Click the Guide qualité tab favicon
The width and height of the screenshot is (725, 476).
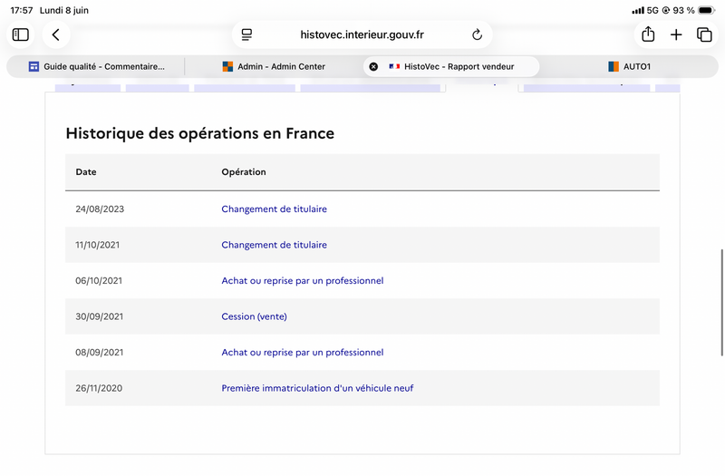(34, 66)
